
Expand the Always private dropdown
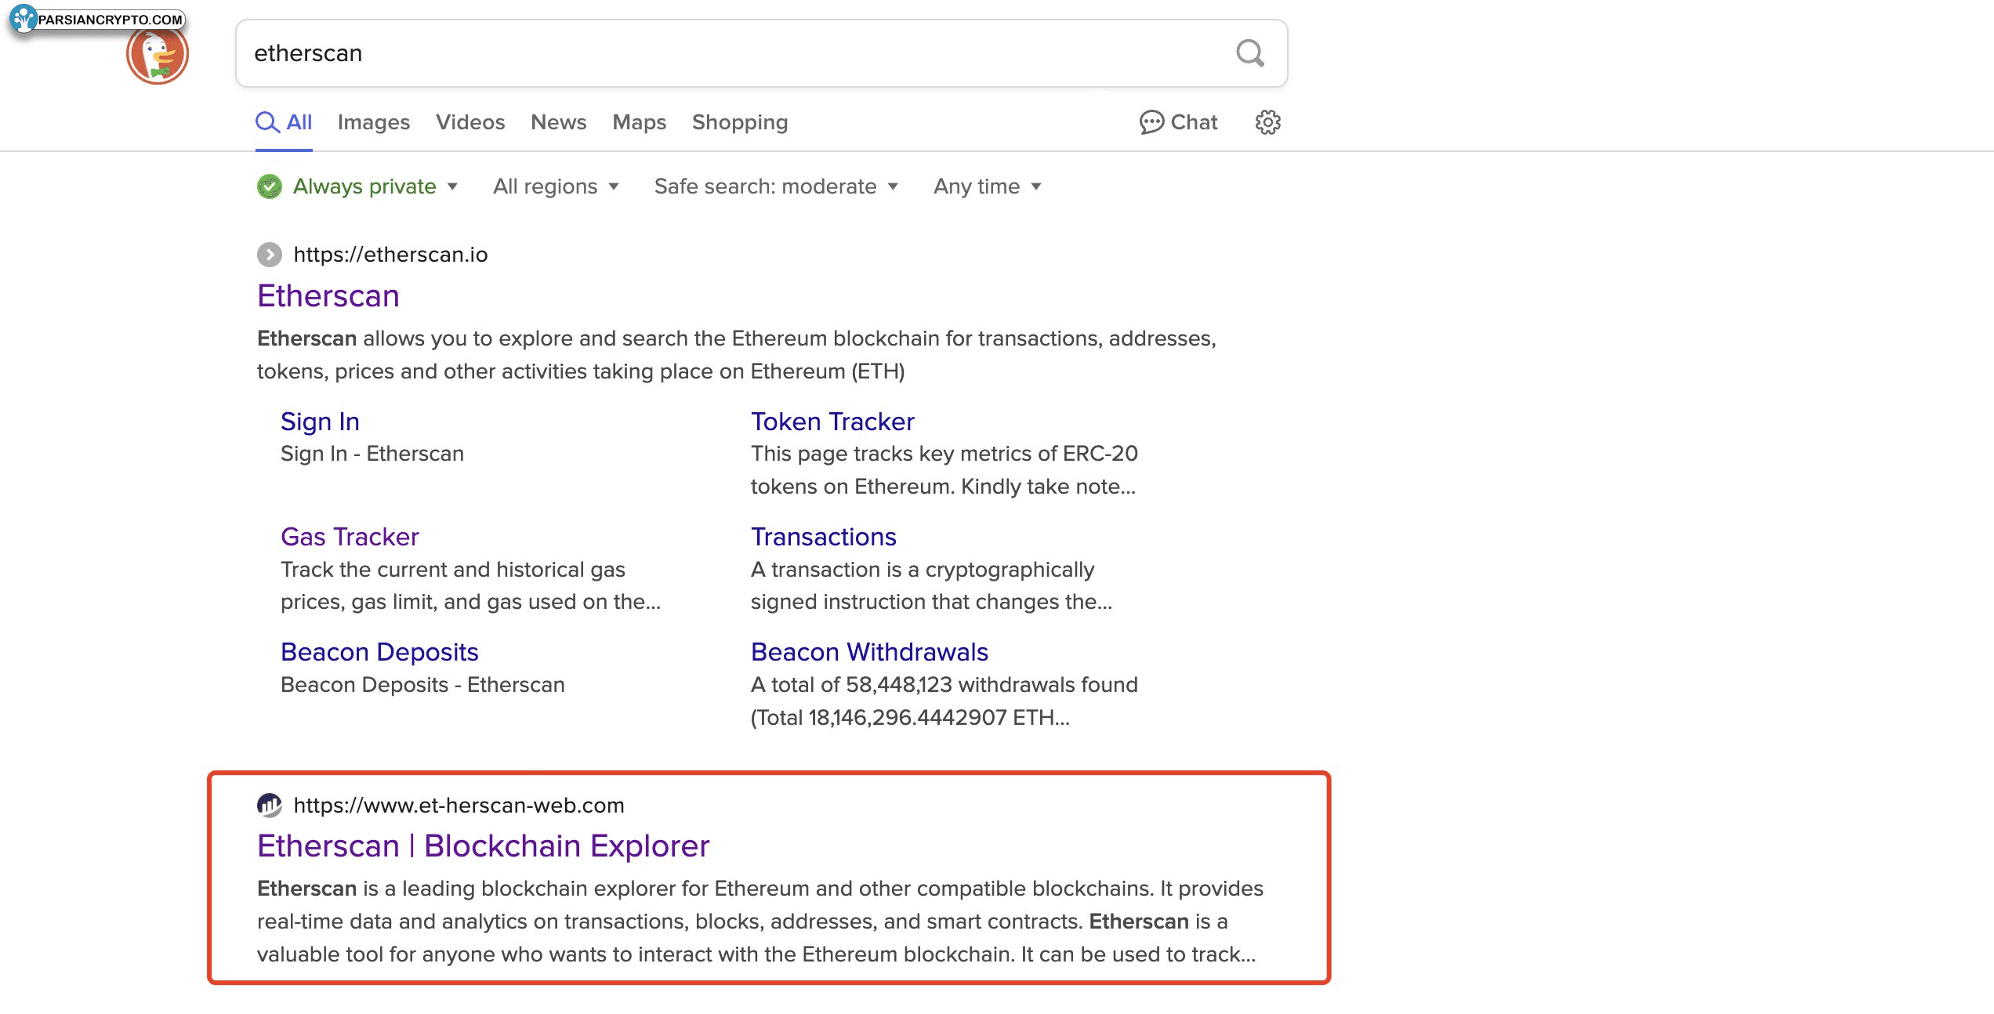tap(375, 187)
